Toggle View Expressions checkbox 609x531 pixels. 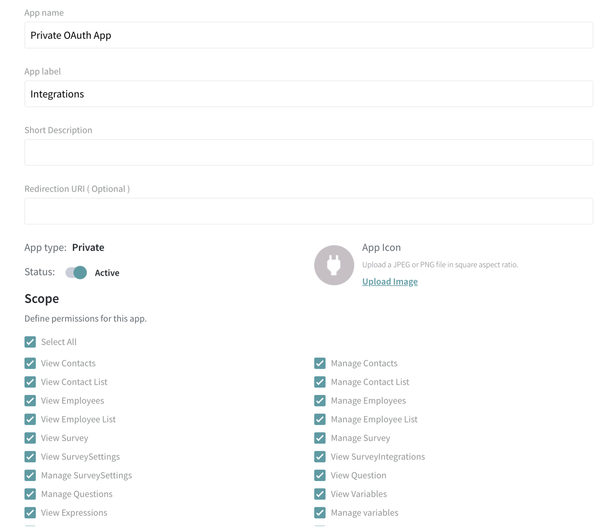(30, 512)
